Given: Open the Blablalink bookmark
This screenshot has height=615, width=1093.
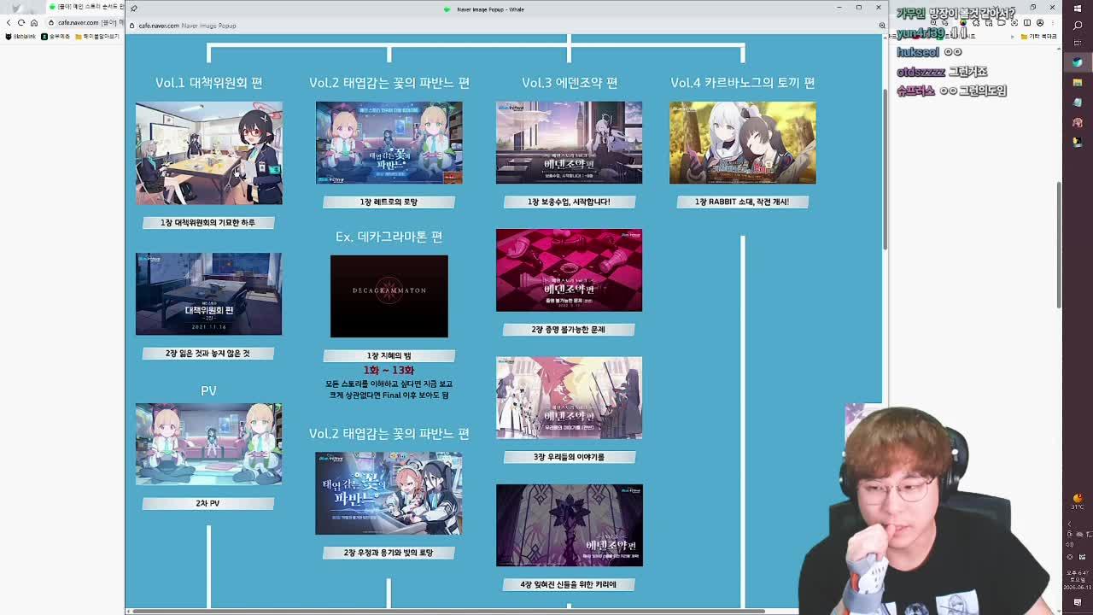Looking at the screenshot, I should tap(21, 37).
